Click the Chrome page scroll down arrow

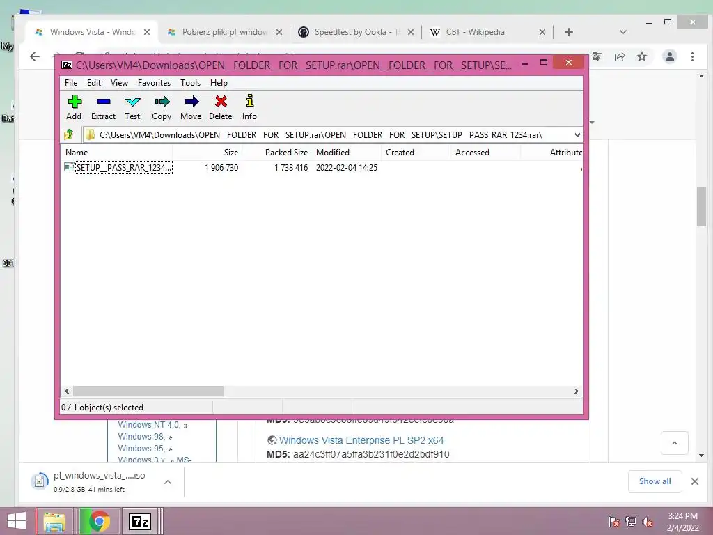point(701,456)
